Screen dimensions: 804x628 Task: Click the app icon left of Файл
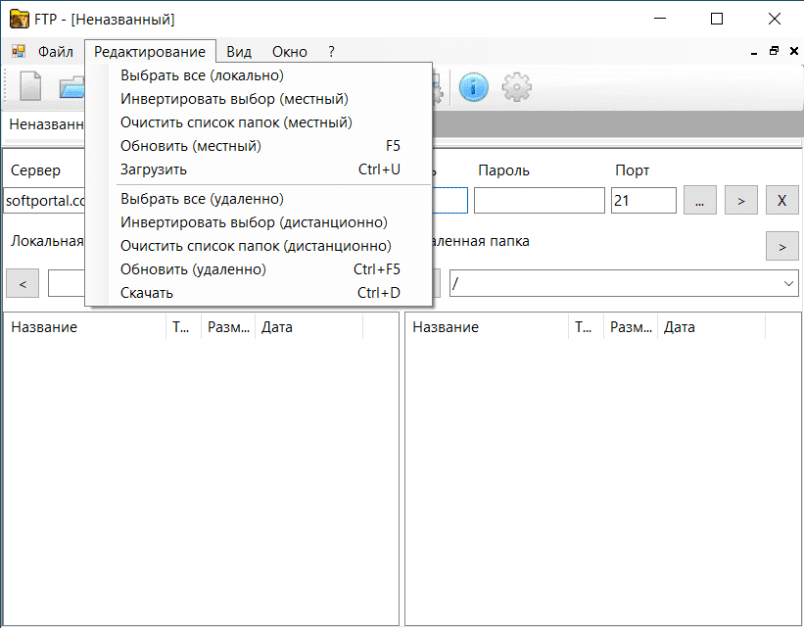pos(19,51)
